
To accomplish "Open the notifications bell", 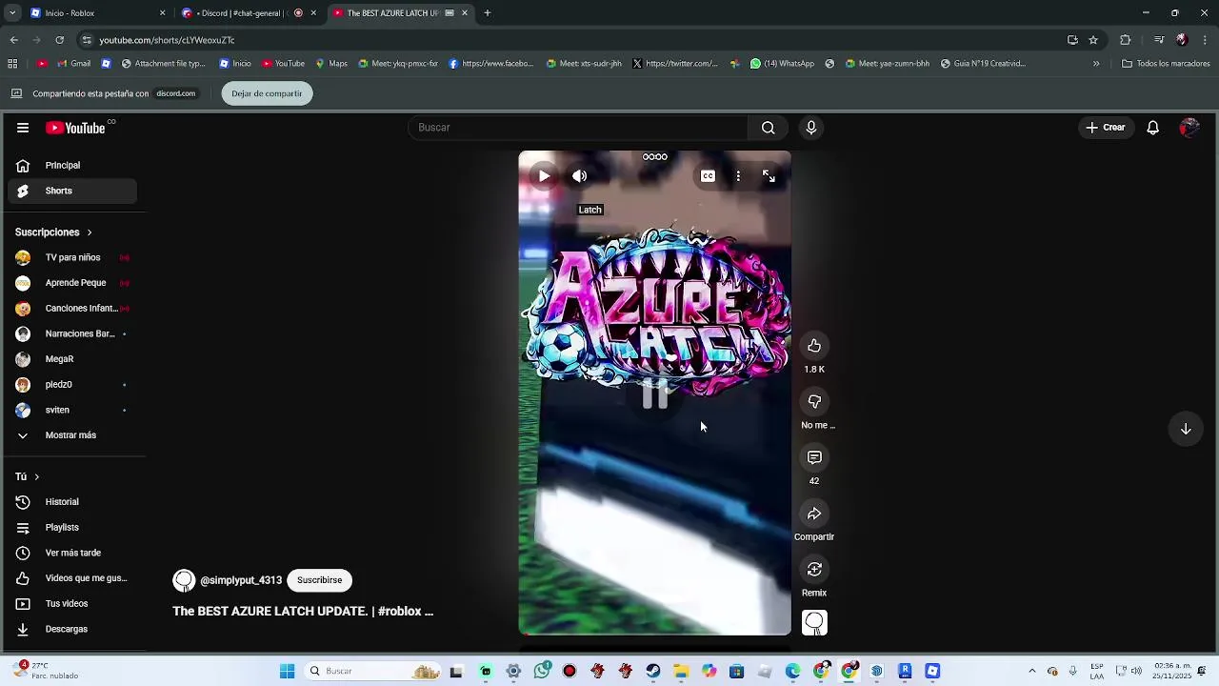I will [1152, 128].
